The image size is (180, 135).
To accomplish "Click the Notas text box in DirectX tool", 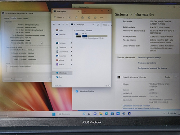I will (29, 69).
